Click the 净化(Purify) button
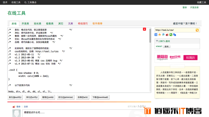Image resolution: width=209 pixels, height=117 pixels. point(32,97)
